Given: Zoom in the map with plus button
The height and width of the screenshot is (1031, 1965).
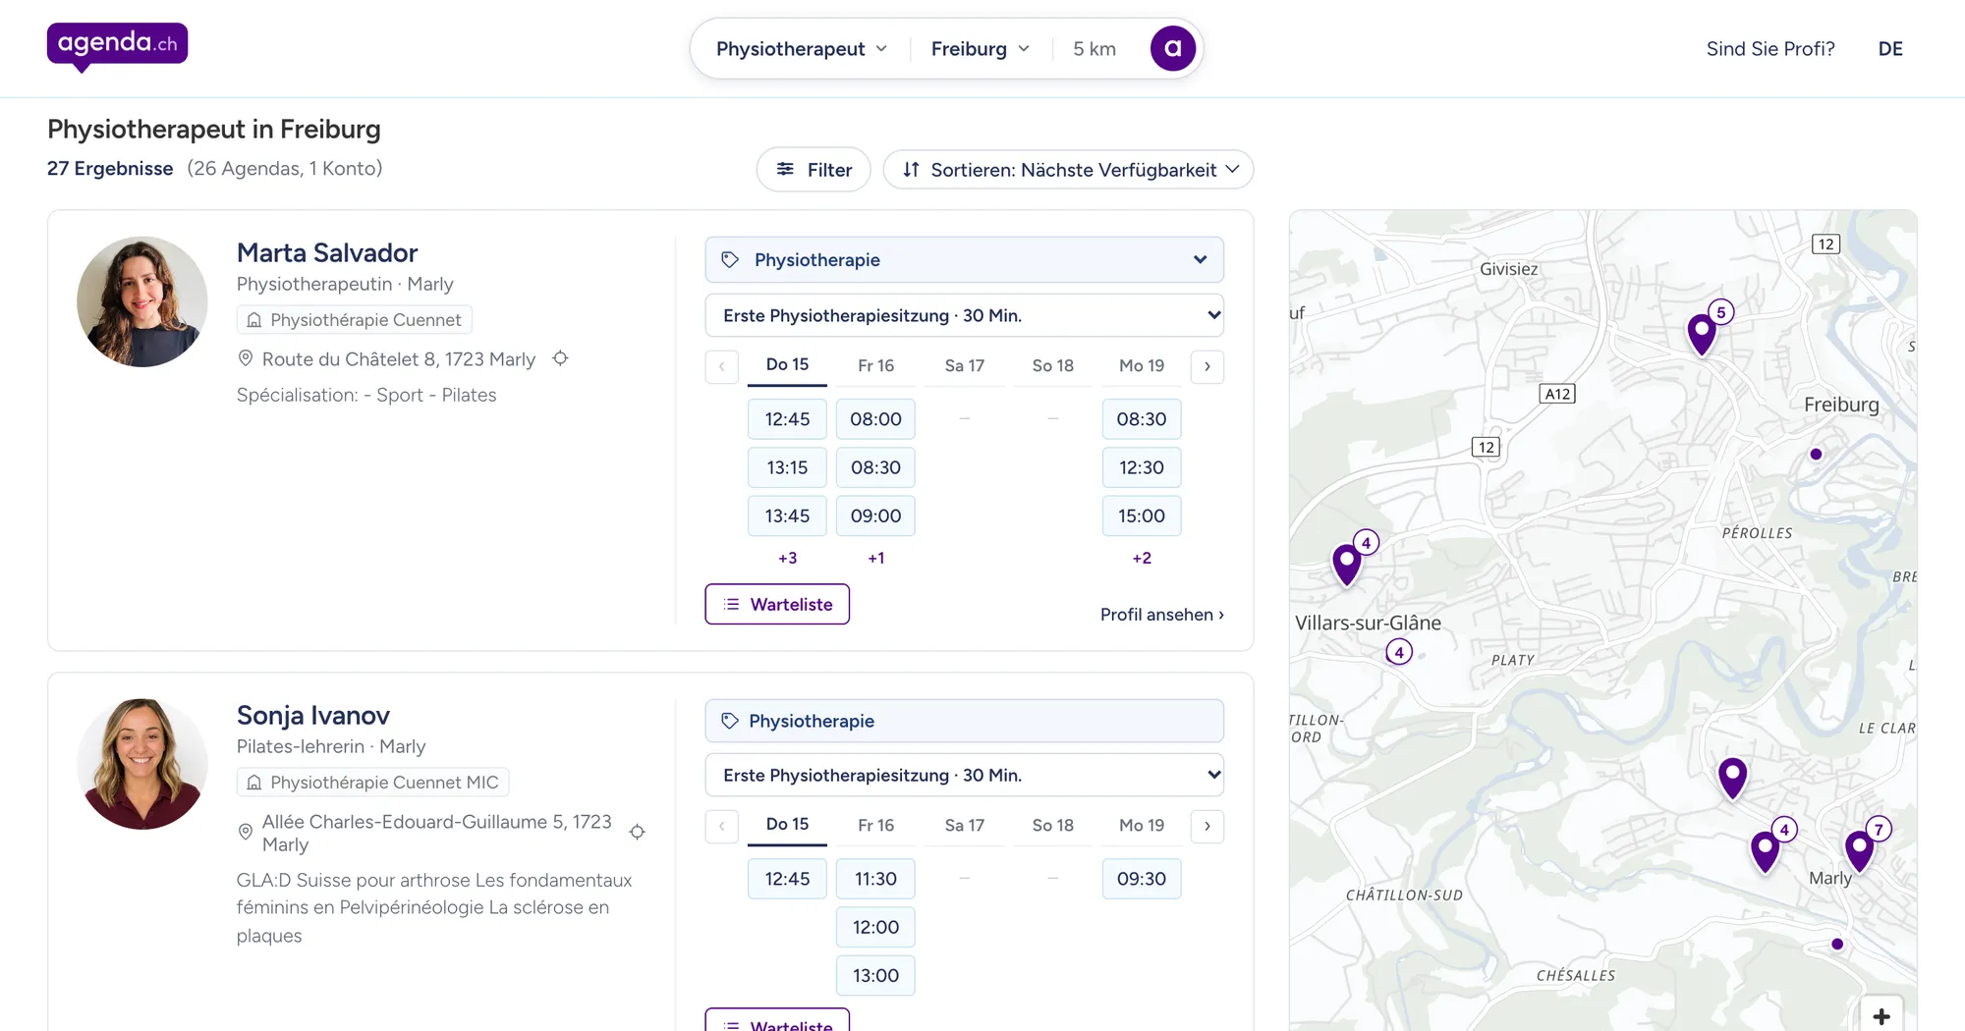Looking at the screenshot, I should click(1881, 1015).
